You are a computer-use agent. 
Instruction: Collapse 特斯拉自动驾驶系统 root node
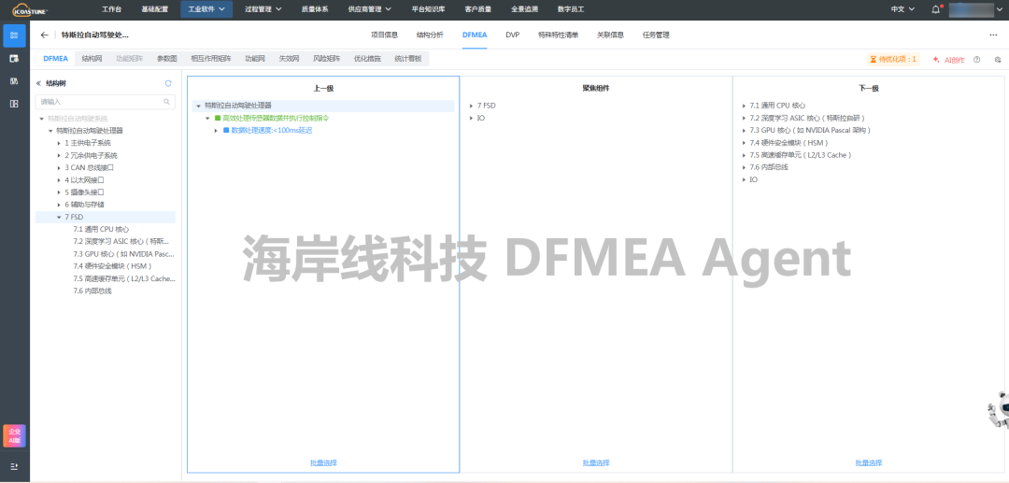coord(42,119)
